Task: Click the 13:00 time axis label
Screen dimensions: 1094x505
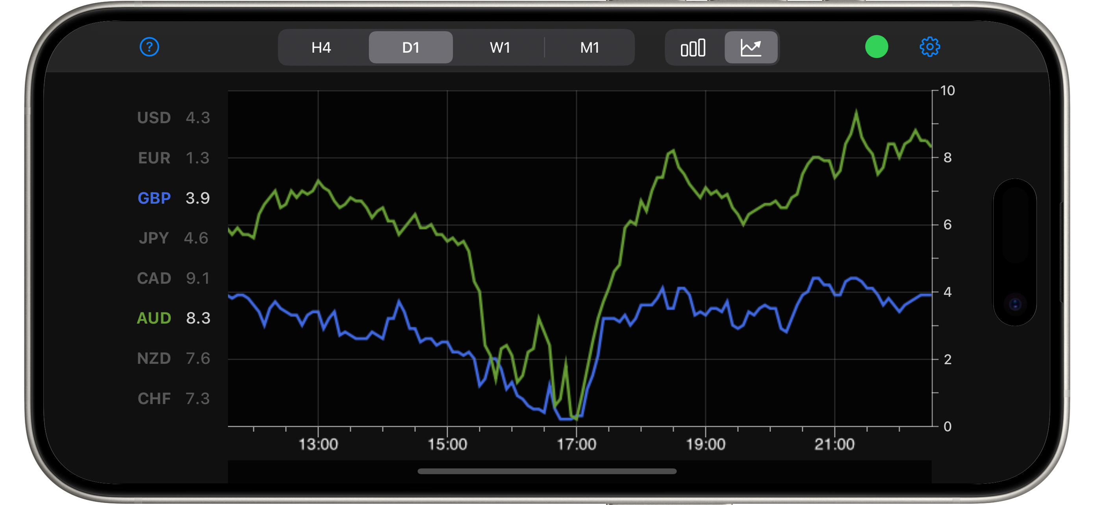Action: click(x=318, y=444)
